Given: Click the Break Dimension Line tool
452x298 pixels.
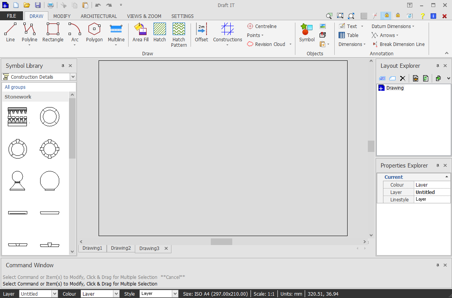Looking at the screenshot, I should click(398, 44).
